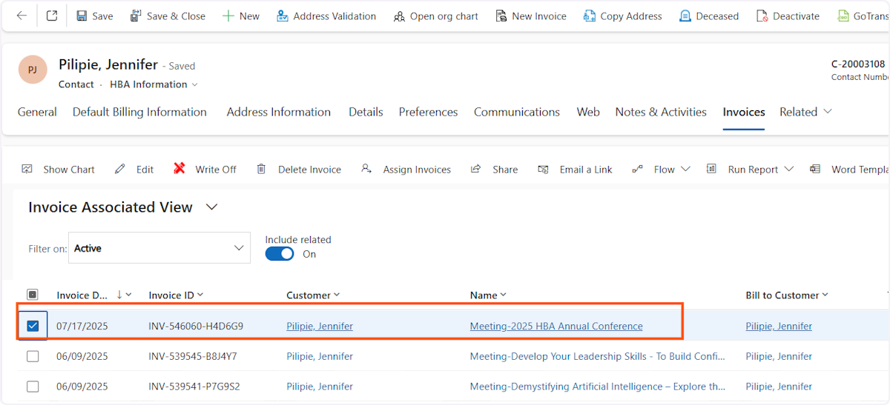The height and width of the screenshot is (405, 890).
Task: Click the open in new window icon
Action: coord(52,16)
